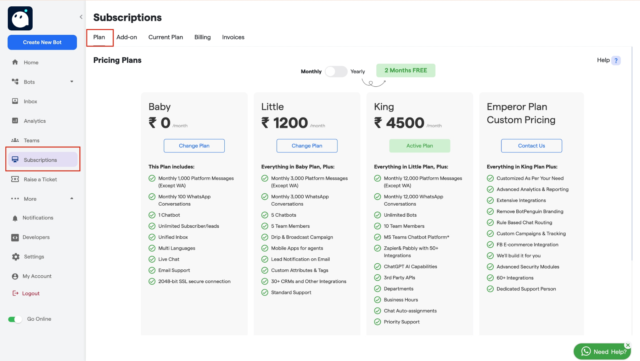Click Change Plan under Little plan
This screenshot has height=361, width=640.
pyautogui.click(x=307, y=145)
